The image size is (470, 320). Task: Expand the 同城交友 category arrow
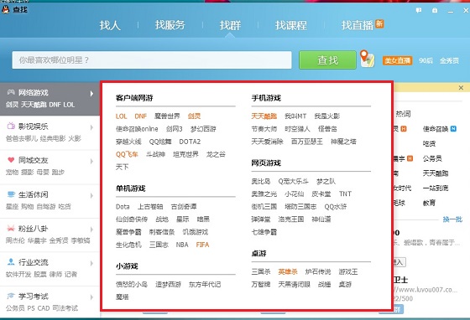(91, 161)
